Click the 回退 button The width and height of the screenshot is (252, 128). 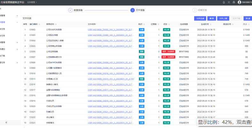tap(248, 19)
